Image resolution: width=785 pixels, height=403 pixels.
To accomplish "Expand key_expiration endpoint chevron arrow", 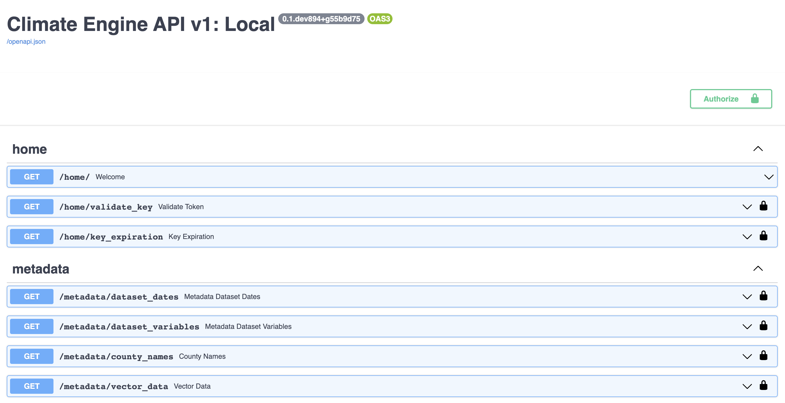I will 747,237.
